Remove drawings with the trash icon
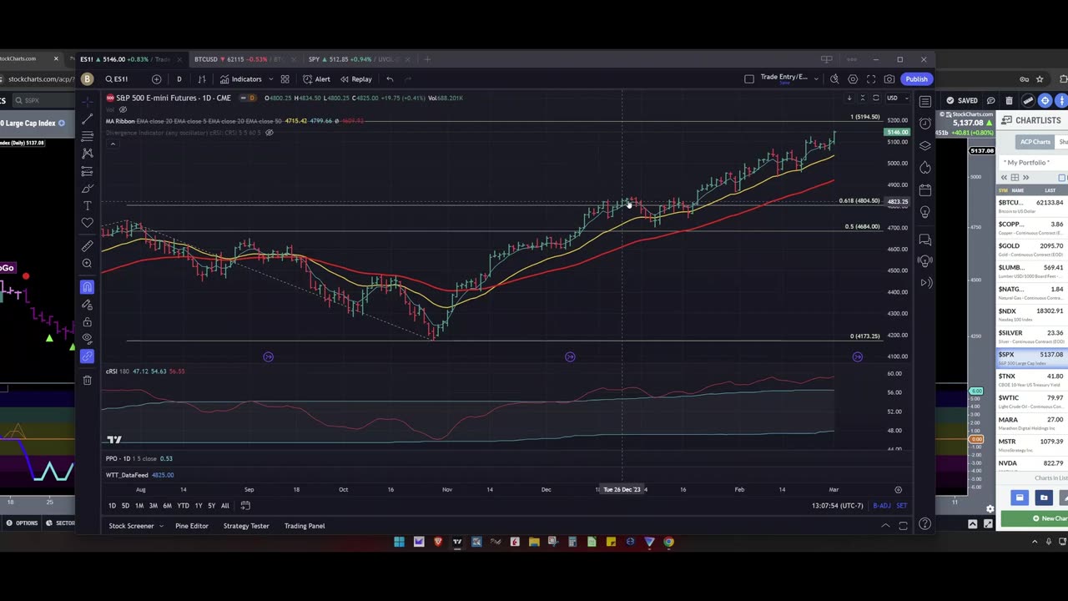 pos(87,380)
